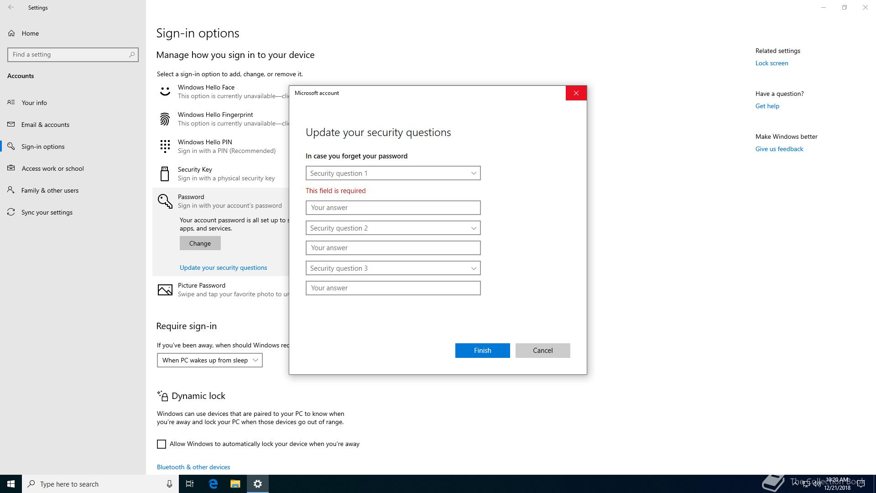Click the Your info person icon

11,102
